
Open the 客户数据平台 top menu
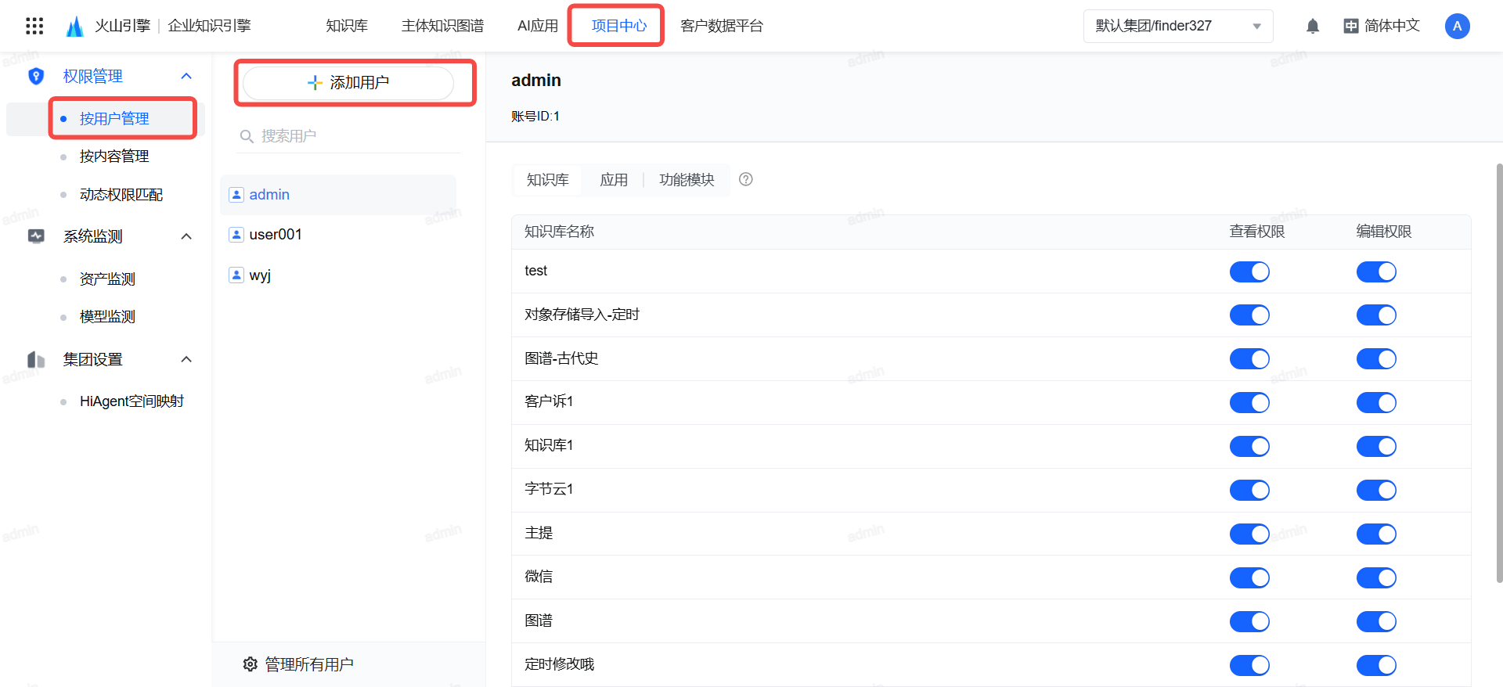pos(722,26)
